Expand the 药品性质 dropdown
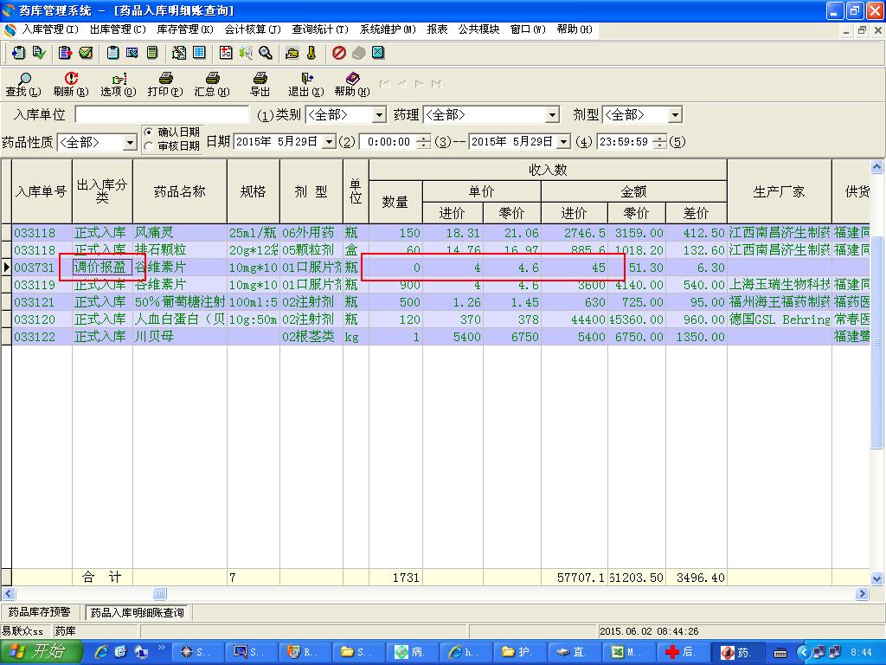Image resolution: width=886 pixels, height=665 pixels. [x=130, y=142]
